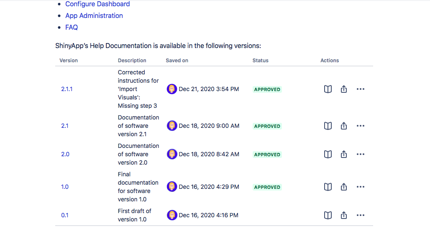Click the share icon for version 2.0
This screenshot has width=430, height=244.
[343, 154]
